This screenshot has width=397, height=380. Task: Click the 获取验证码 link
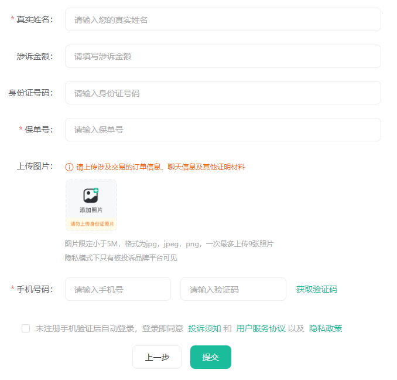(316, 289)
